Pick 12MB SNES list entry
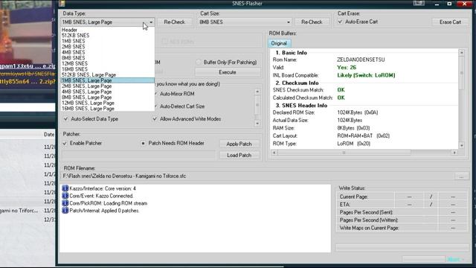This screenshot has width=476, height=268. [74, 63]
